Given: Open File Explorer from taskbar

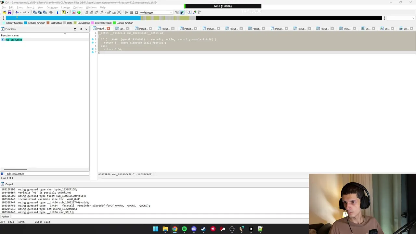Looking at the screenshot, I should (165, 229).
